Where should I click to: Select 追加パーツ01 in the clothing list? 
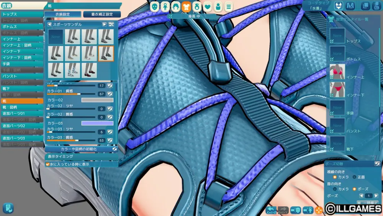tap(22, 113)
